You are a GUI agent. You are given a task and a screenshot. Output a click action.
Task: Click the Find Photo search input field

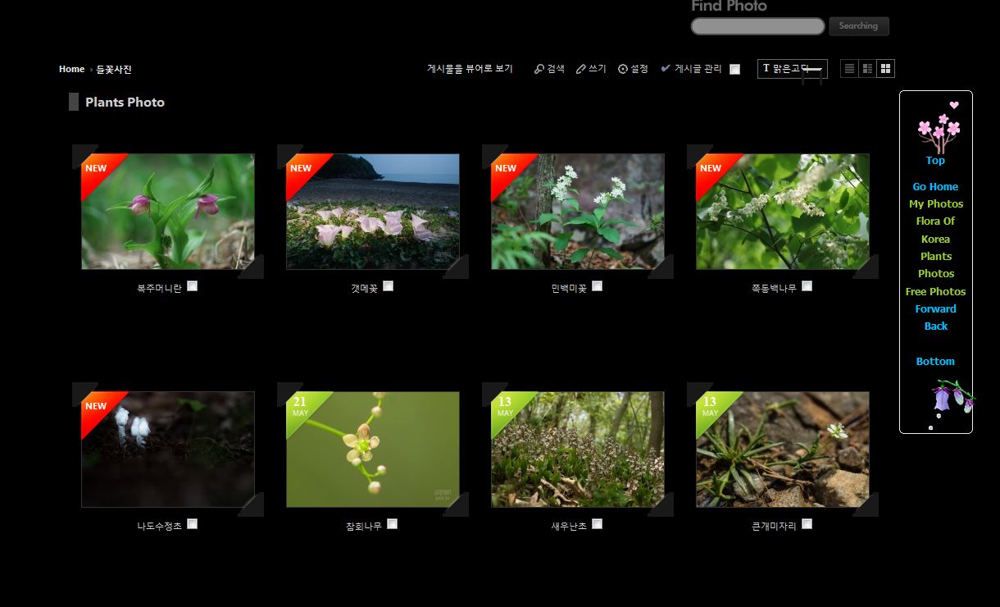pyautogui.click(x=757, y=26)
